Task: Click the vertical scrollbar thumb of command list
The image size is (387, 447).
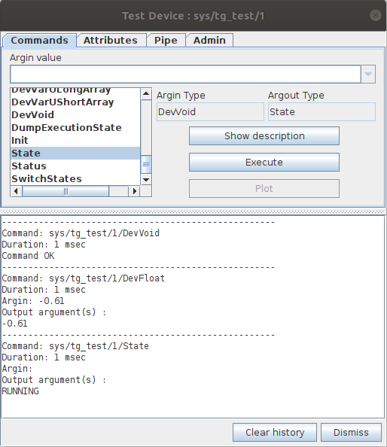Action: [x=146, y=165]
